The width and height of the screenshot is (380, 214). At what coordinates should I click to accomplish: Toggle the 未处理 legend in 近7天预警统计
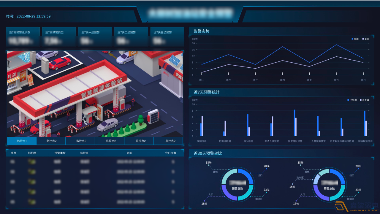(x=365, y=100)
